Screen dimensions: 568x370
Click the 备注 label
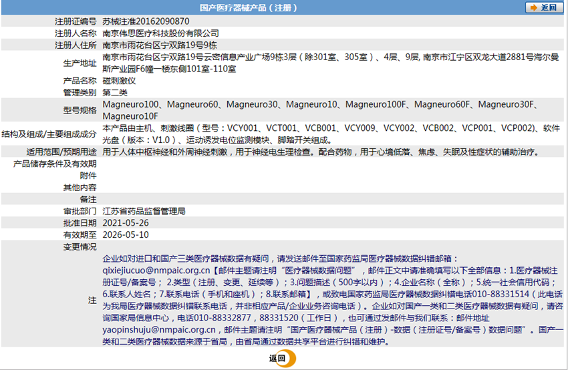(x=88, y=200)
